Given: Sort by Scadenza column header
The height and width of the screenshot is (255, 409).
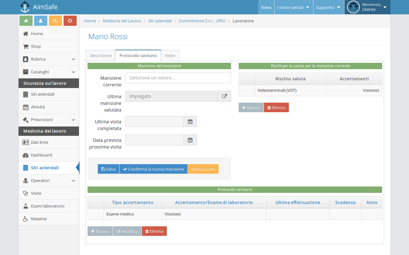Looking at the screenshot, I should pyautogui.click(x=345, y=202).
